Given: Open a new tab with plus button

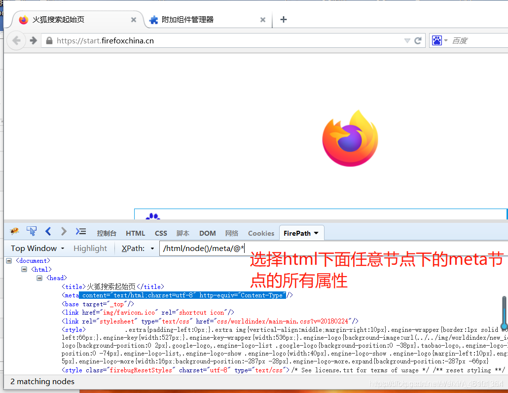Looking at the screenshot, I should (x=284, y=19).
